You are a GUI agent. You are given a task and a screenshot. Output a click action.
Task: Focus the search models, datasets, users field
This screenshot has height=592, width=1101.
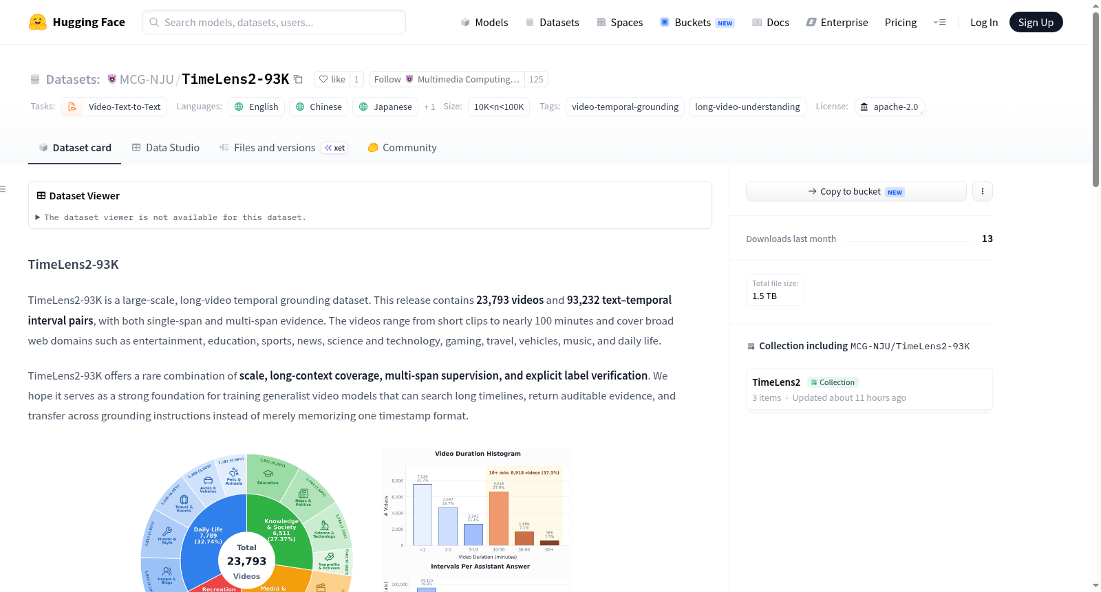274,22
